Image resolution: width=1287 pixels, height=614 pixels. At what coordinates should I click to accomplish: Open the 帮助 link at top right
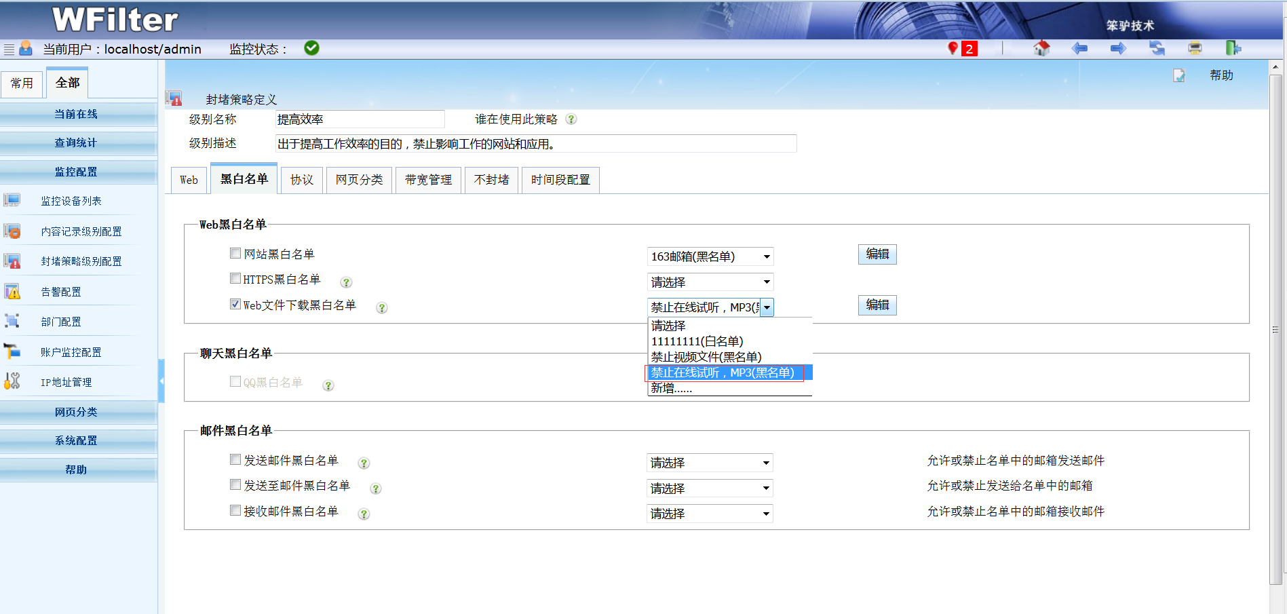click(x=1221, y=75)
